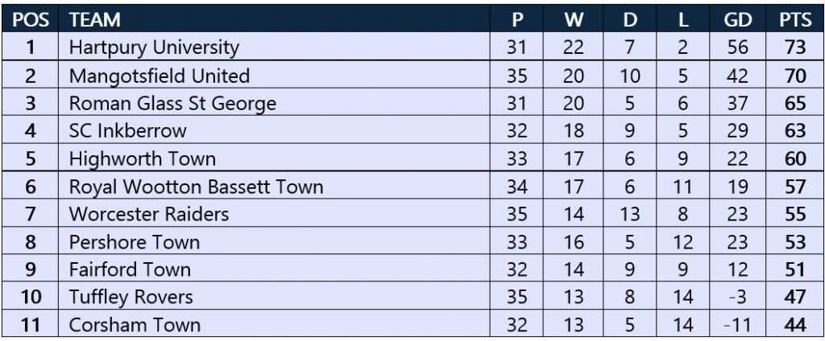Select Royal Wootton Bassett Town

click(197, 188)
